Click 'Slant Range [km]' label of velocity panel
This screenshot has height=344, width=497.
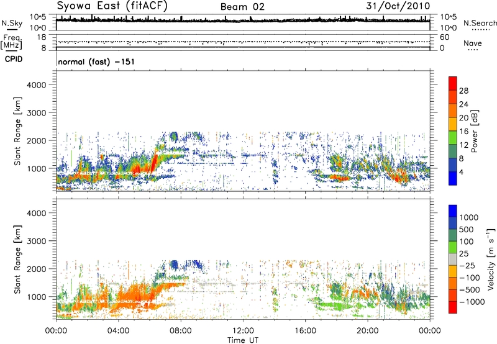(x=17, y=259)
